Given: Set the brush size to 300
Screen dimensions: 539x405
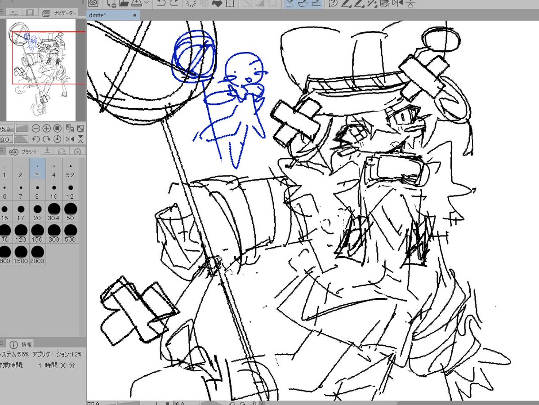Looking at the screenshot, I should tap(54, 233).
